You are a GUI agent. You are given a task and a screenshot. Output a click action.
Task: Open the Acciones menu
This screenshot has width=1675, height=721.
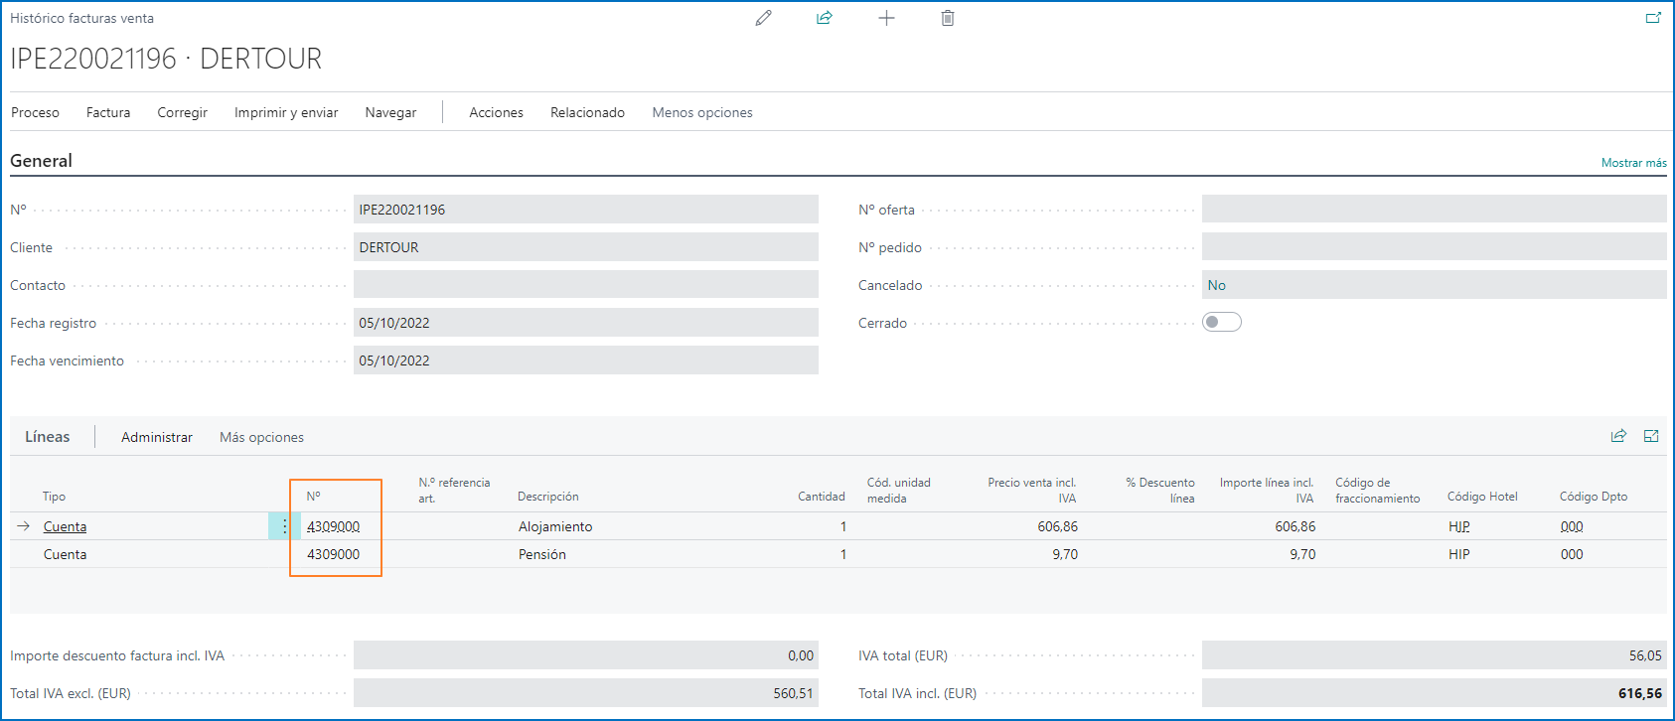[x=496, y=112]
